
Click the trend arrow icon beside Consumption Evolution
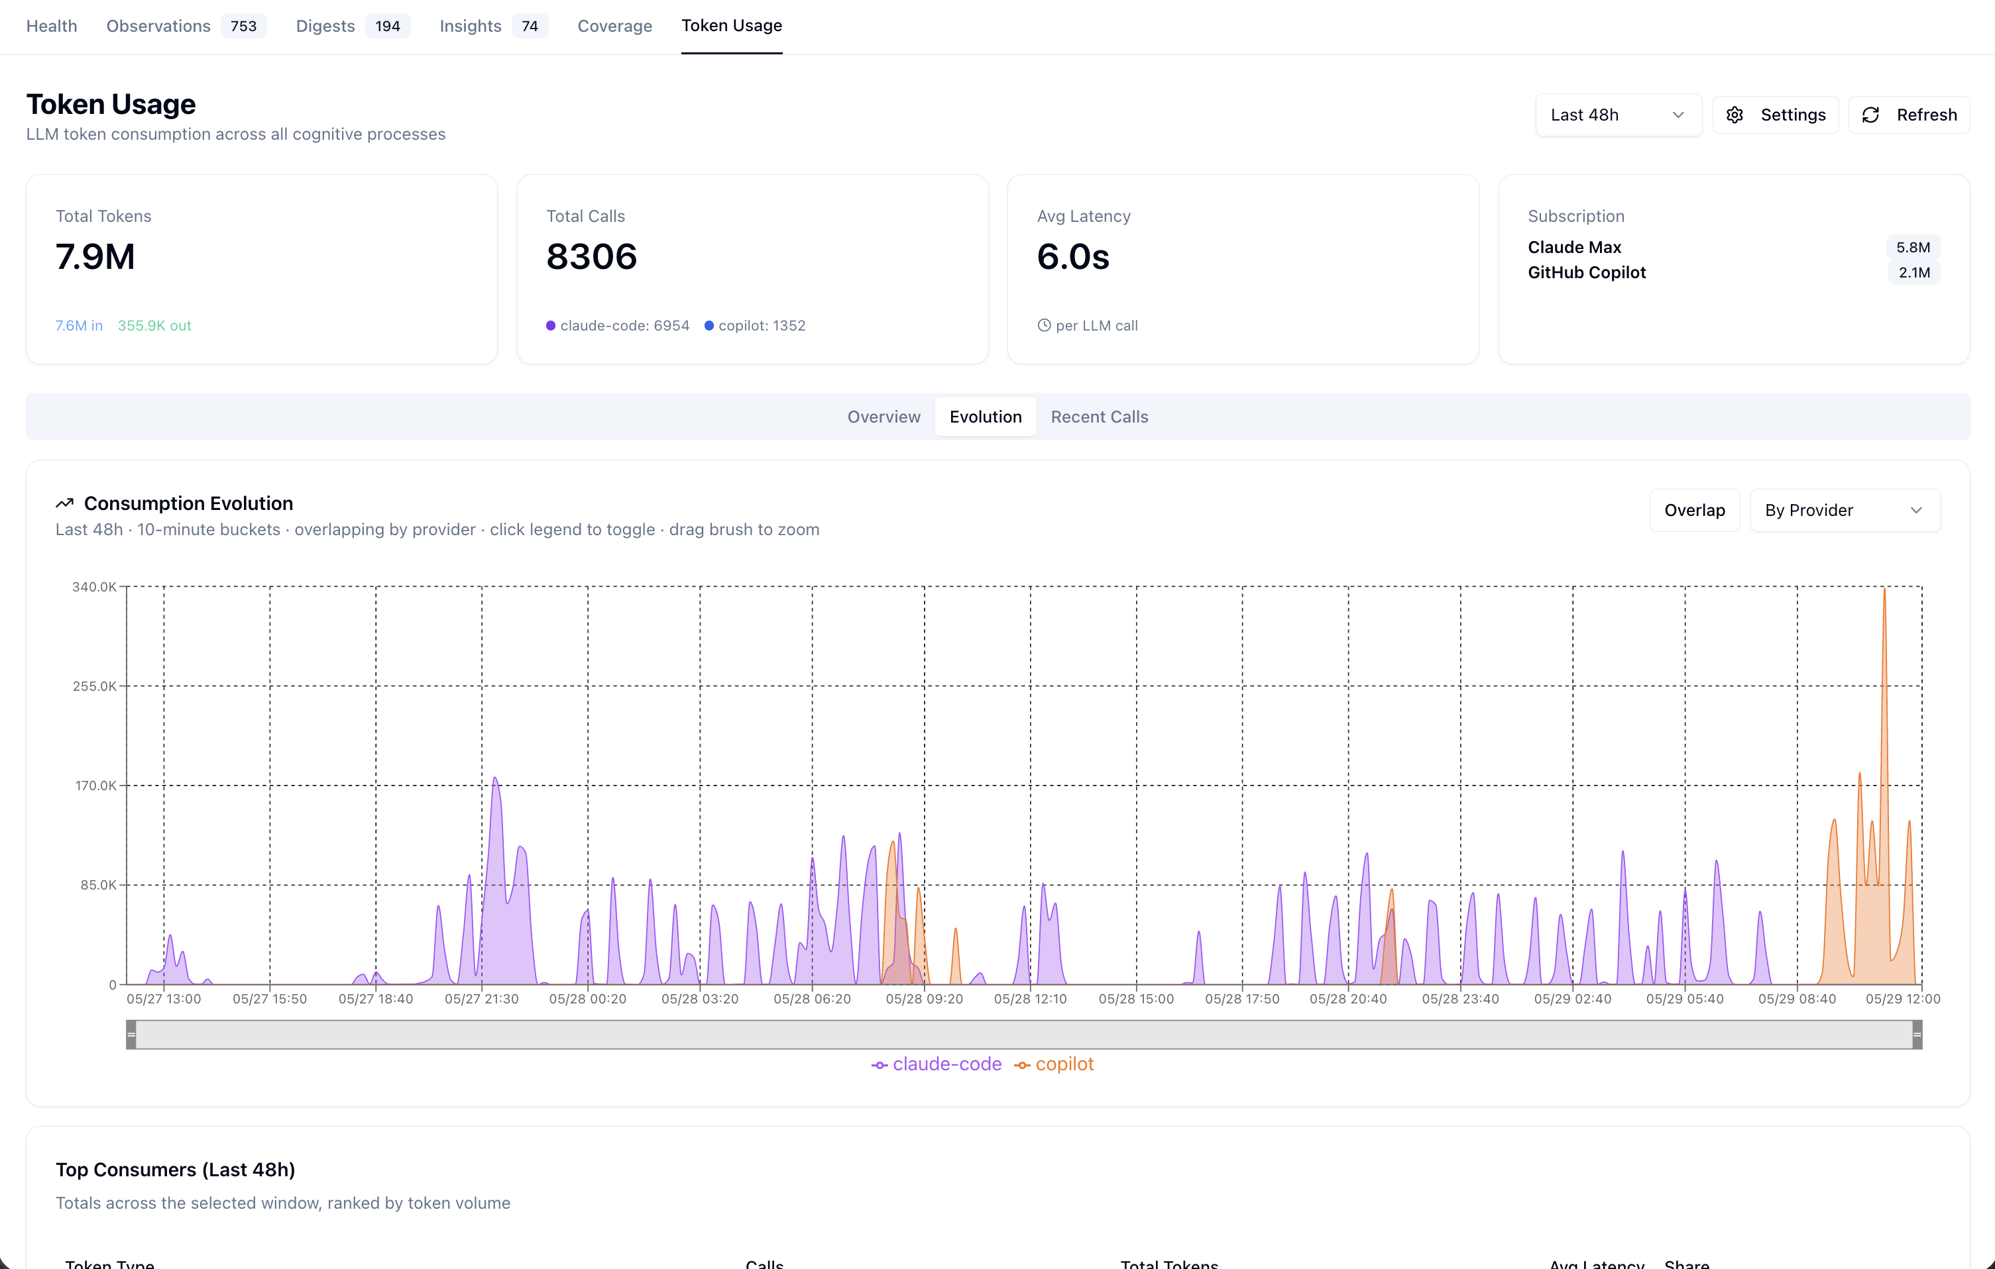[65, 503]
